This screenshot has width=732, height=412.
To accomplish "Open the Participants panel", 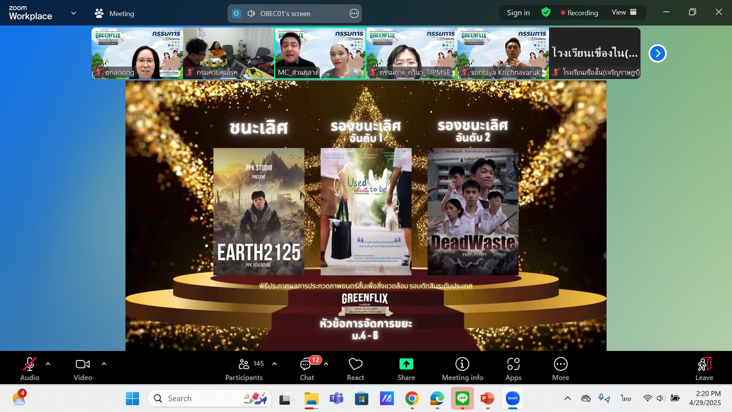I will pos(244,369).
